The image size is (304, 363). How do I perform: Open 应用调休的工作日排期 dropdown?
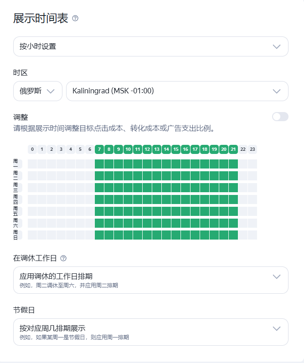pyautogui.click(x=150, y=280)
